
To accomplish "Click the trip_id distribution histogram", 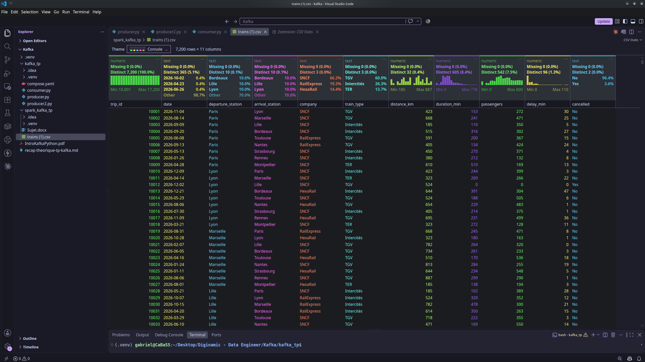I will coord(135,80).
